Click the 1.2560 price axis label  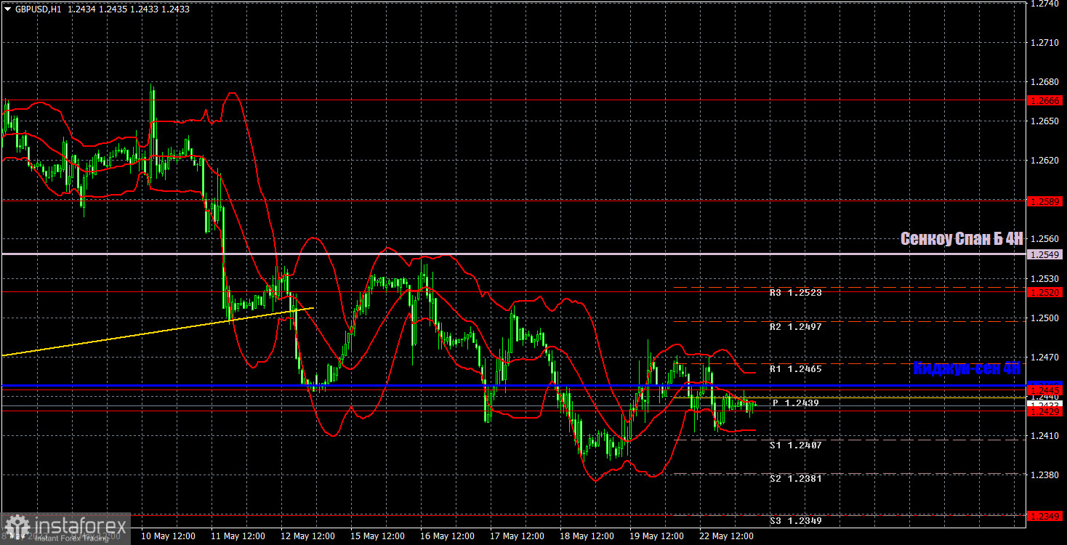pos(1044,239)
